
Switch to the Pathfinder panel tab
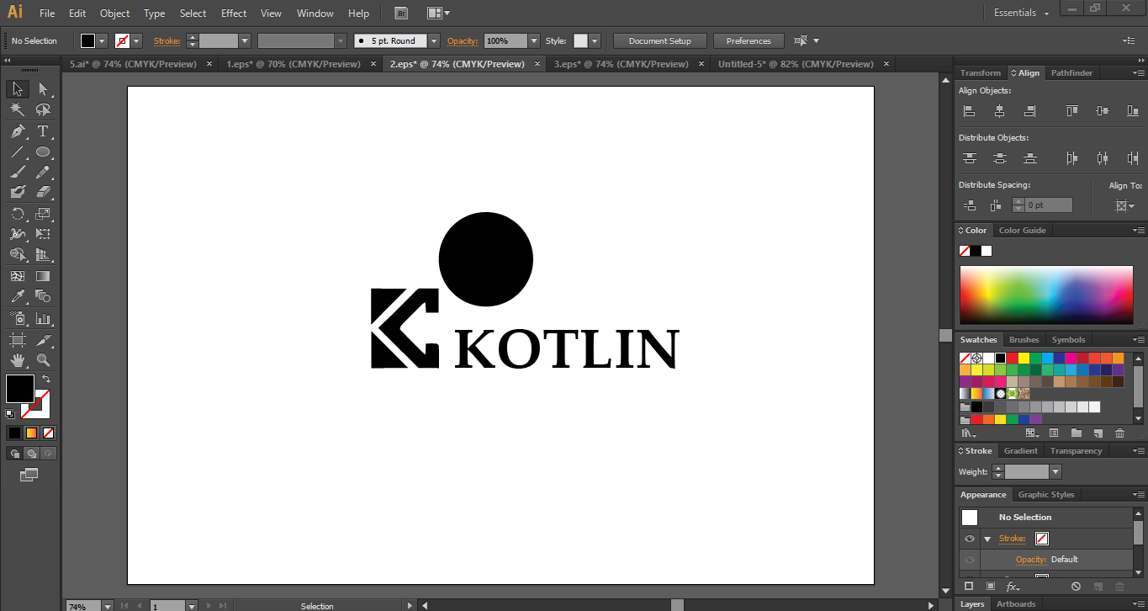point(1071,73)
